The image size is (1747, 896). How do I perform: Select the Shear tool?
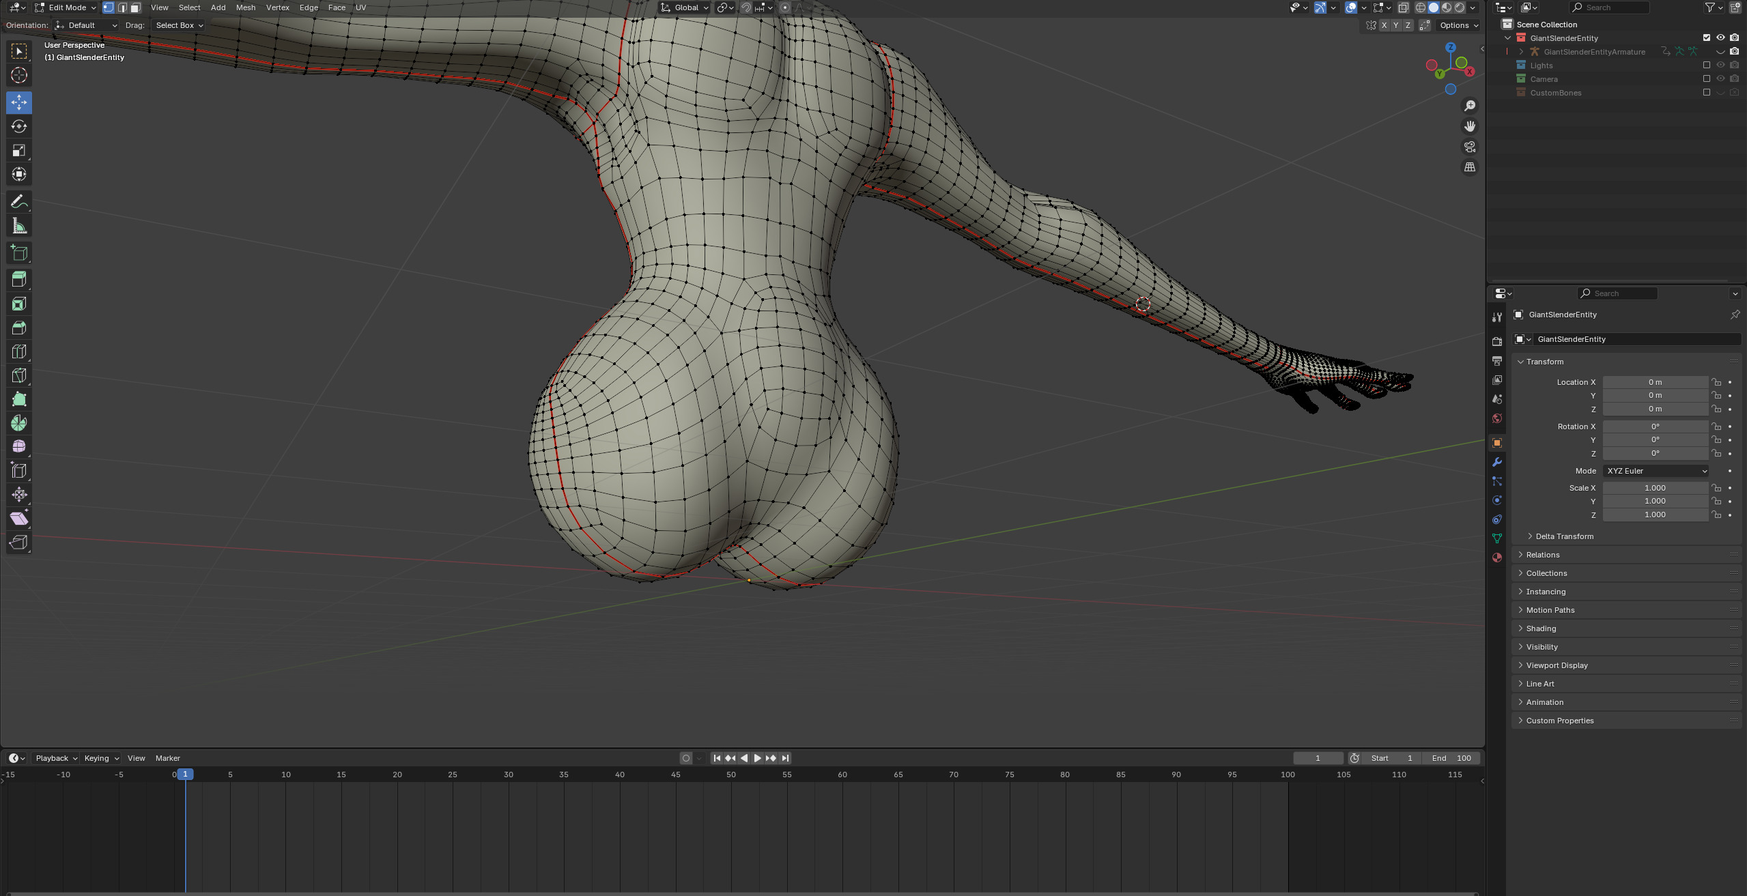[x=19, y=519]
